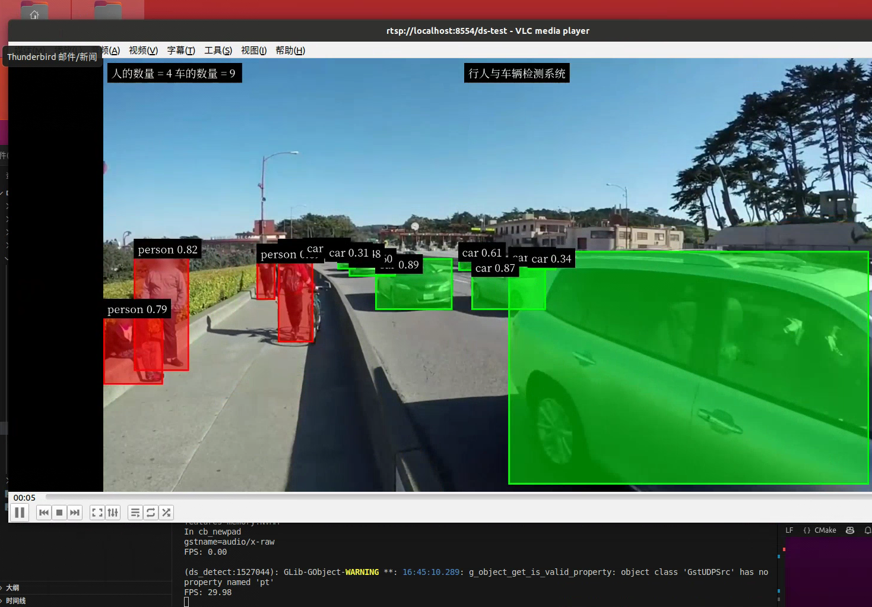Pause the VLC video playback
Screen dimensions: 872x607
(x=20, y=513)
